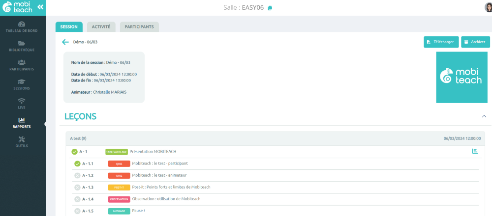The width and height of the screenshot is (492, 216).
Task: Click the Message tag on A - 1.5
Action: (x=119, y=211)
